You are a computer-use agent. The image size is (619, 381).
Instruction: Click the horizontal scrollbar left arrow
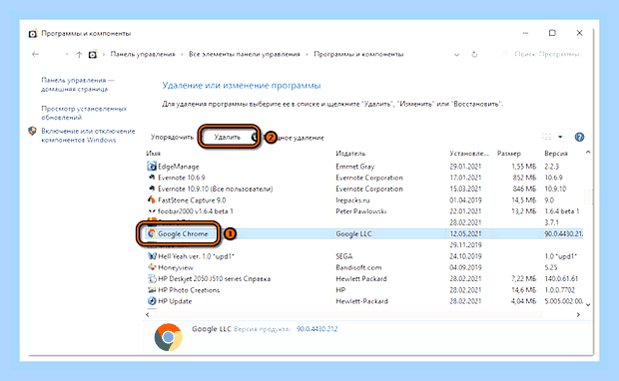148,315
